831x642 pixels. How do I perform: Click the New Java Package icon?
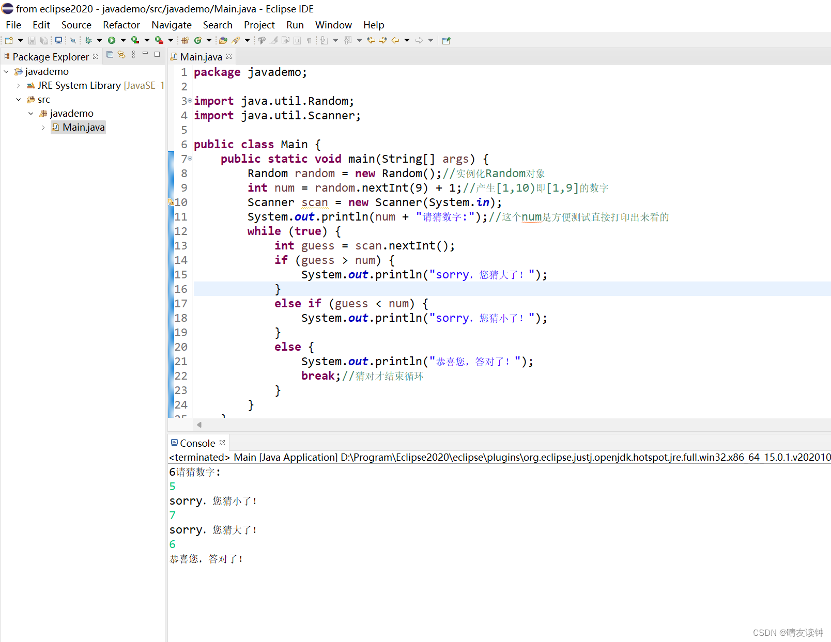pos(185,40)
